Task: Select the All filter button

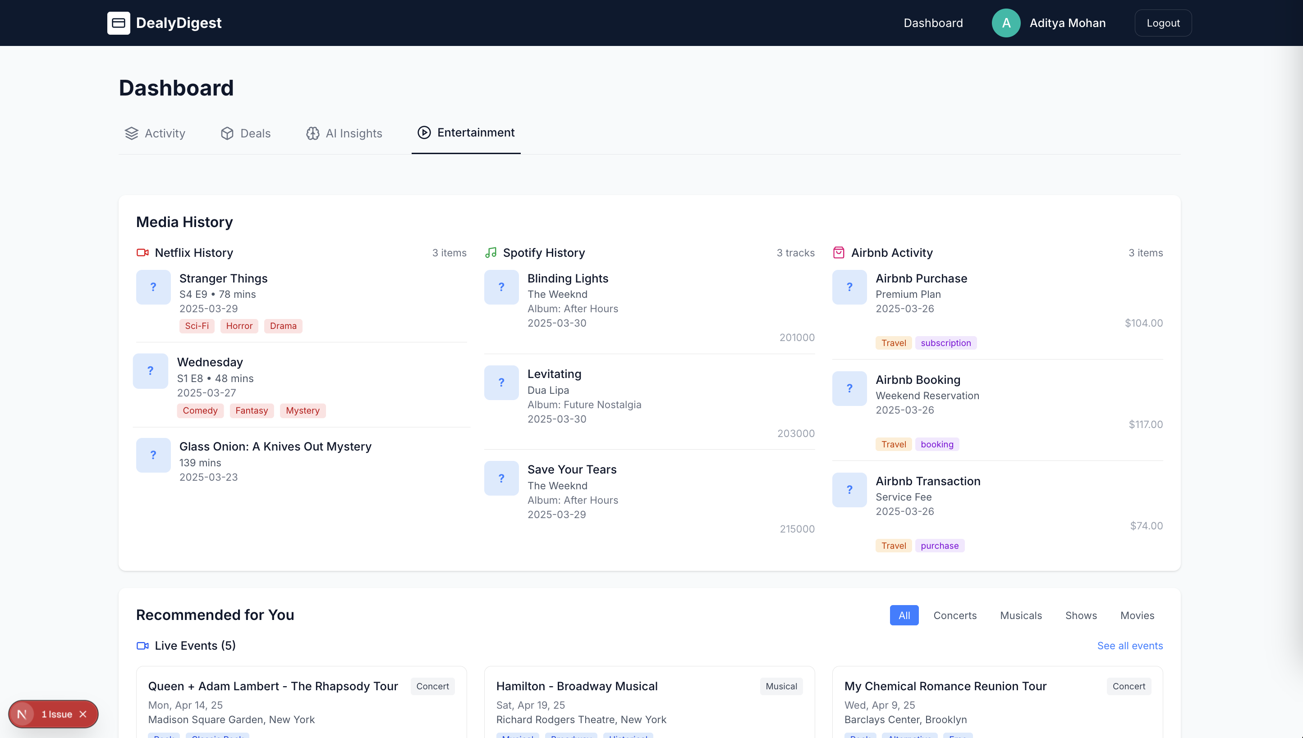Action: coord(904,615)
